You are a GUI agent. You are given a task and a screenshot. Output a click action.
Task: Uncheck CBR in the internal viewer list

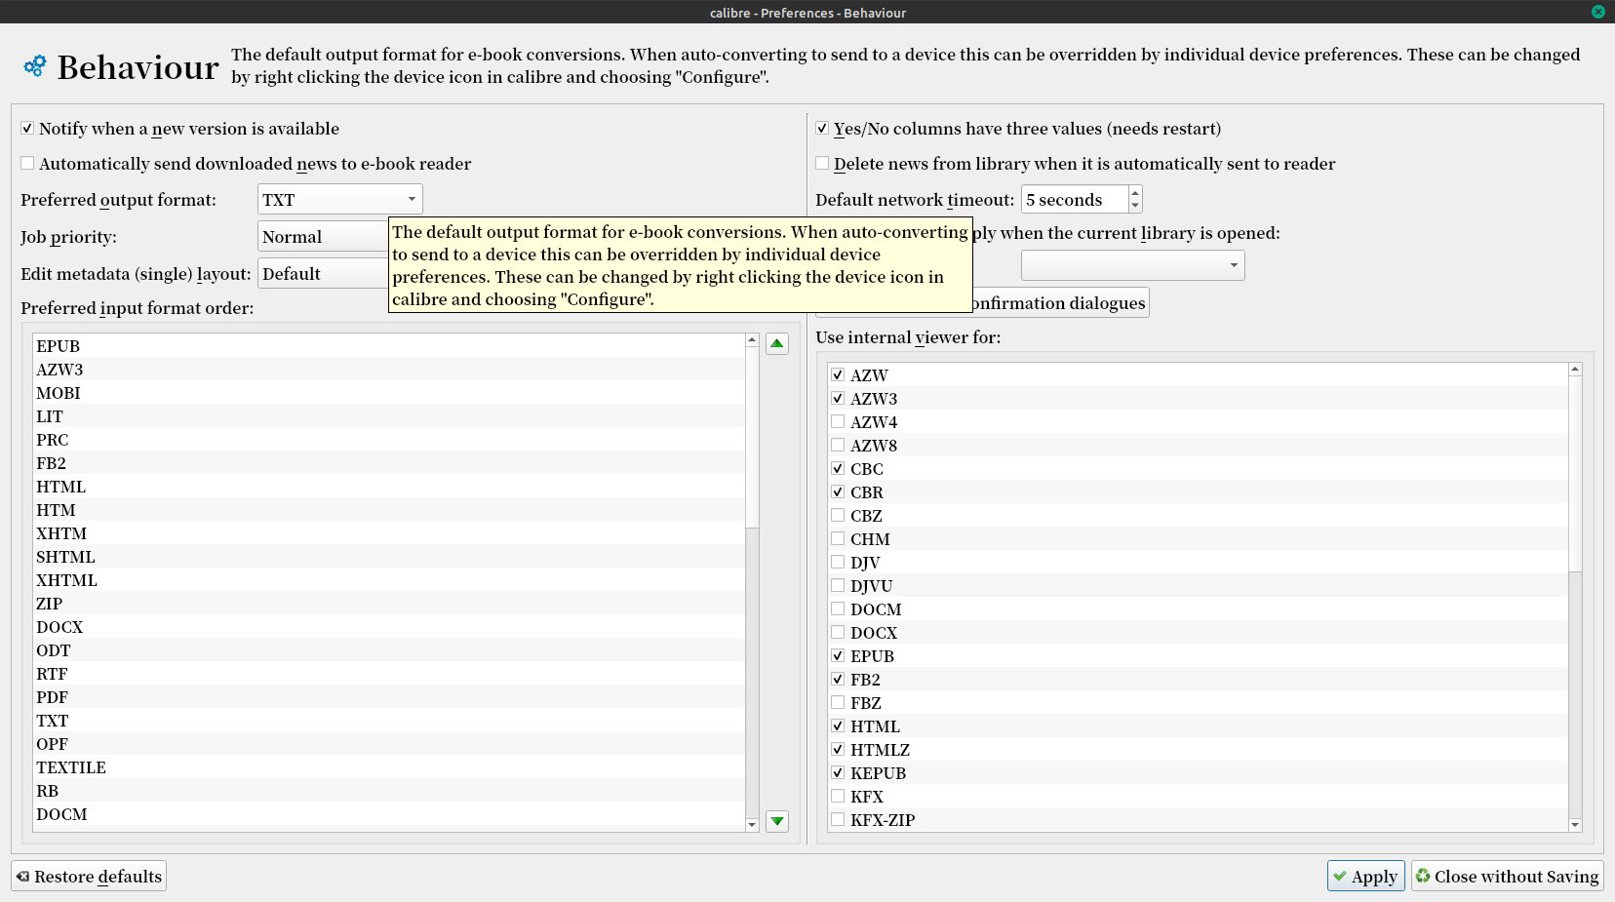838,492
